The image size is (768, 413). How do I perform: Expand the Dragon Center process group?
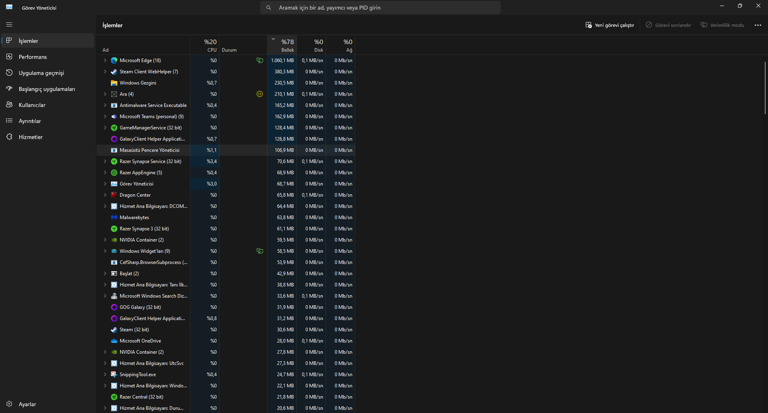click(105, 195)
